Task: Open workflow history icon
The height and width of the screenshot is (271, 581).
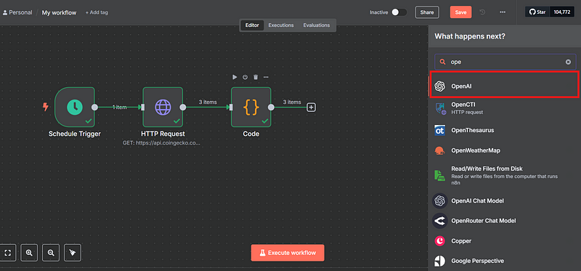Action: tap(482, 12)
